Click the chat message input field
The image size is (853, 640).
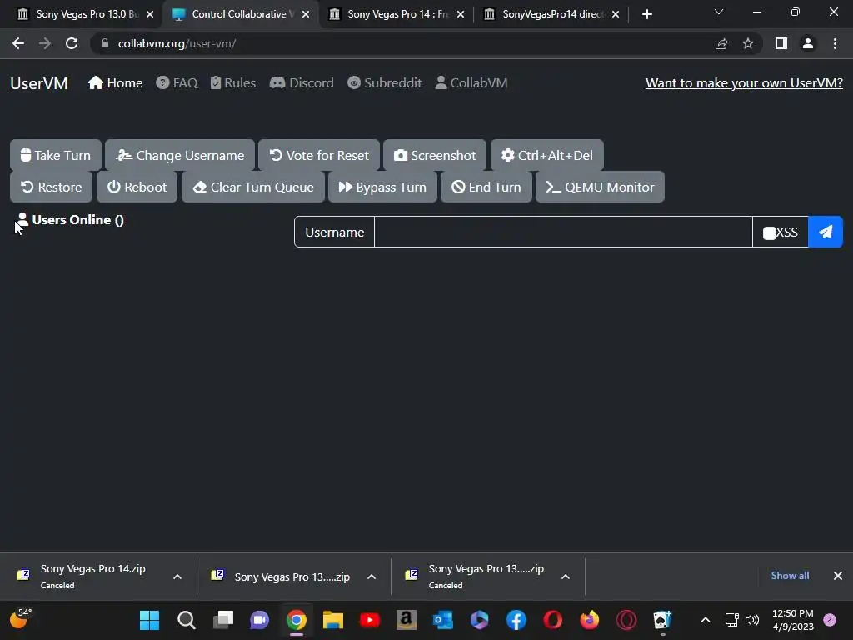563,232
